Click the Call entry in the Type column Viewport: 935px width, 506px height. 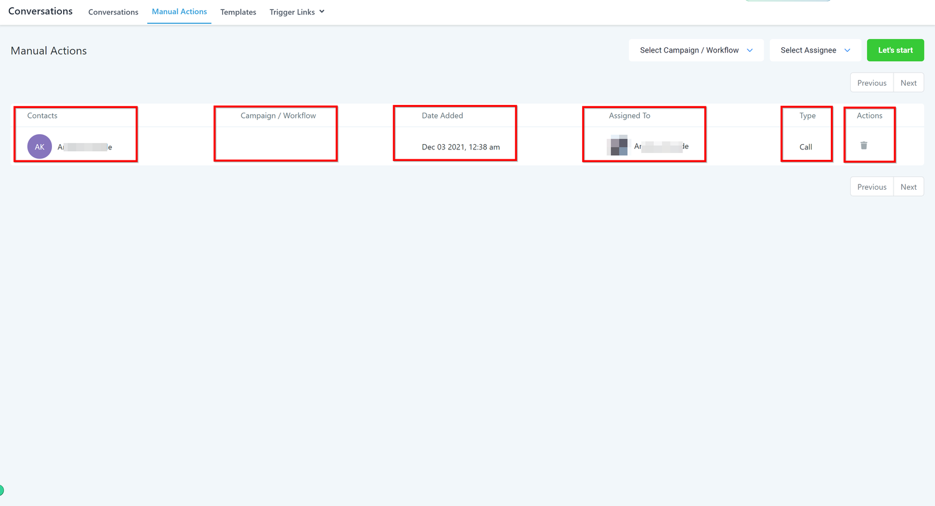[806, 147]
